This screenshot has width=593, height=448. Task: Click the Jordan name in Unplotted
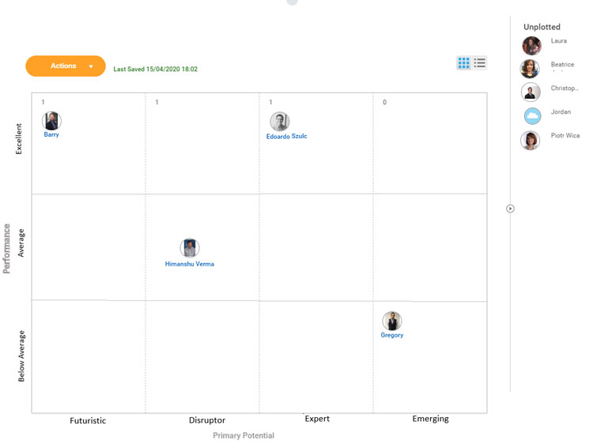click(x=561, y=112)
